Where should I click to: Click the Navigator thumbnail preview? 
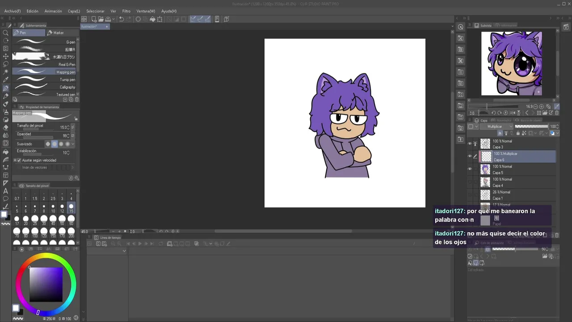512,64
